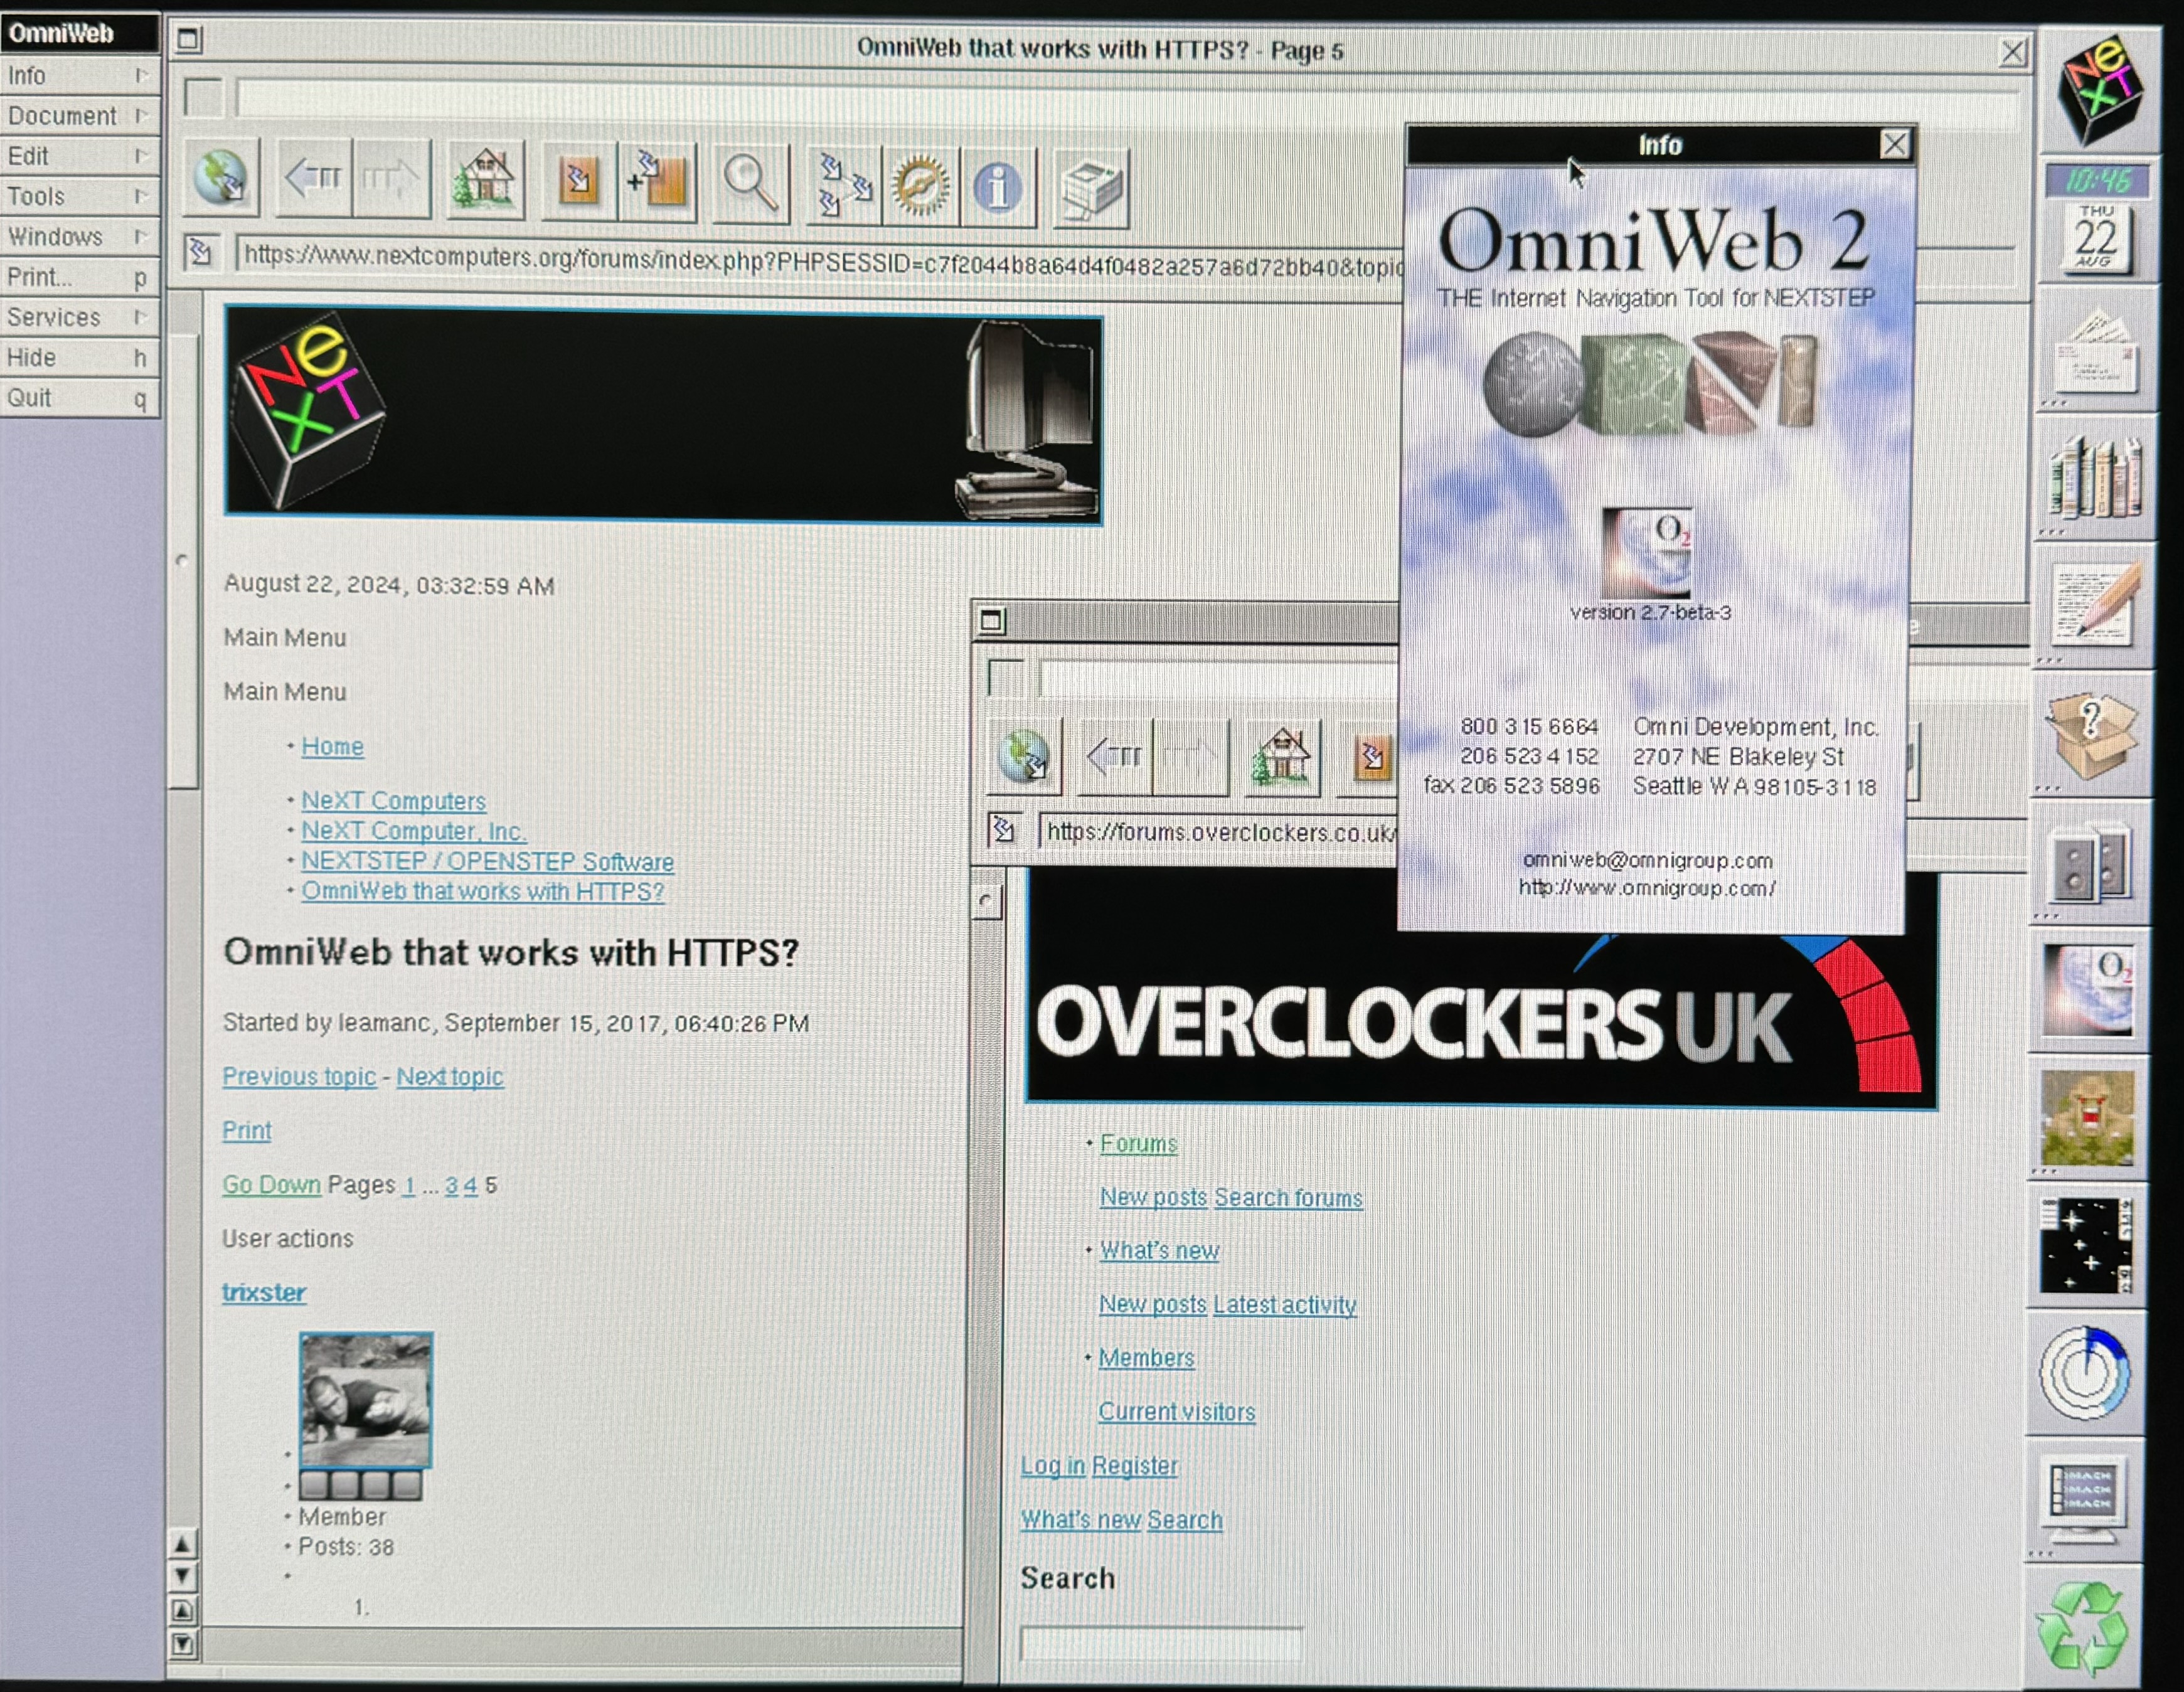Open the Librarian books dock icon
The image size is (2184, 1692).
pos(2094,478)
